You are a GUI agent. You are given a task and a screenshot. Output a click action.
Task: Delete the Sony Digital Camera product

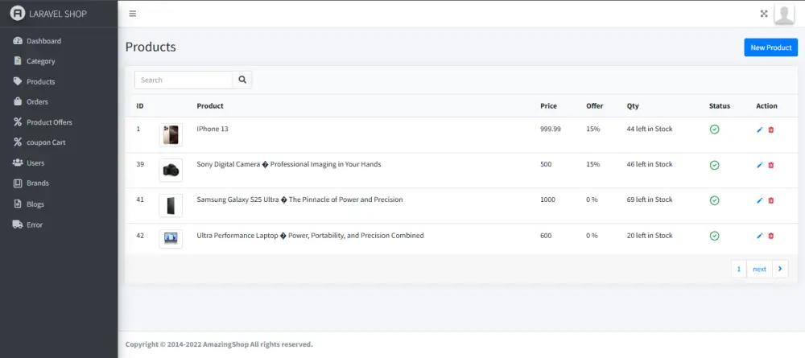pyautogui.click(x=770, y=165)
